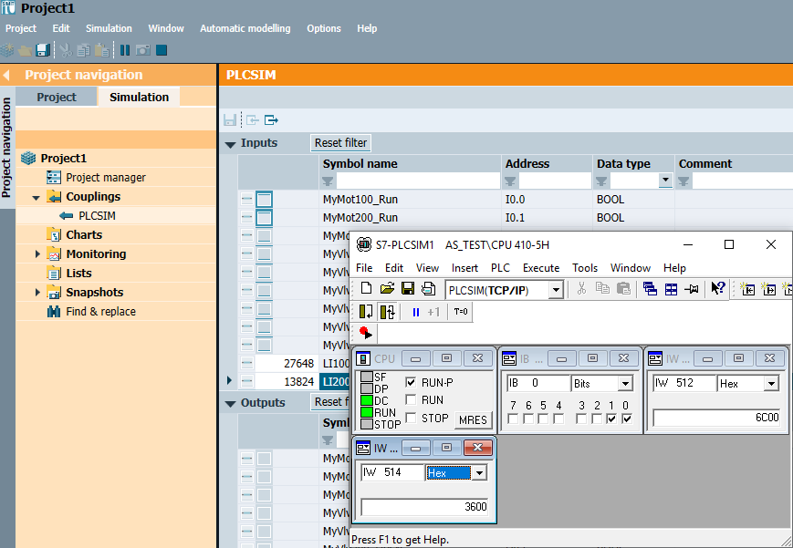
Task: Click the PLCSIM pause execution icon
Action: pyautogui.click(x=415, y=312)
